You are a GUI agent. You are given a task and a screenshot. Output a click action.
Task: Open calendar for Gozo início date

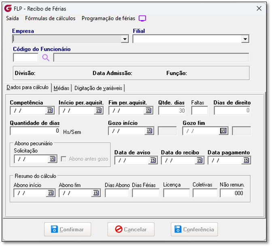pyautogui.click(x=149, y=131)
